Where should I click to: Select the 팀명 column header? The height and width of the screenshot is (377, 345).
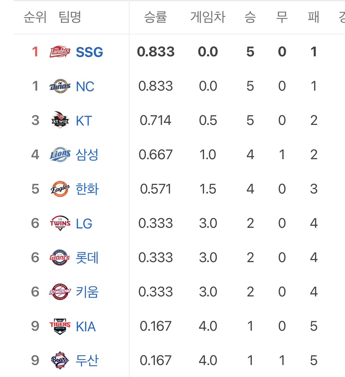(70, 17)
